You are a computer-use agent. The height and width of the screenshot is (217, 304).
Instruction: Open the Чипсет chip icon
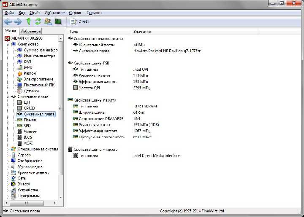point(19,132)
